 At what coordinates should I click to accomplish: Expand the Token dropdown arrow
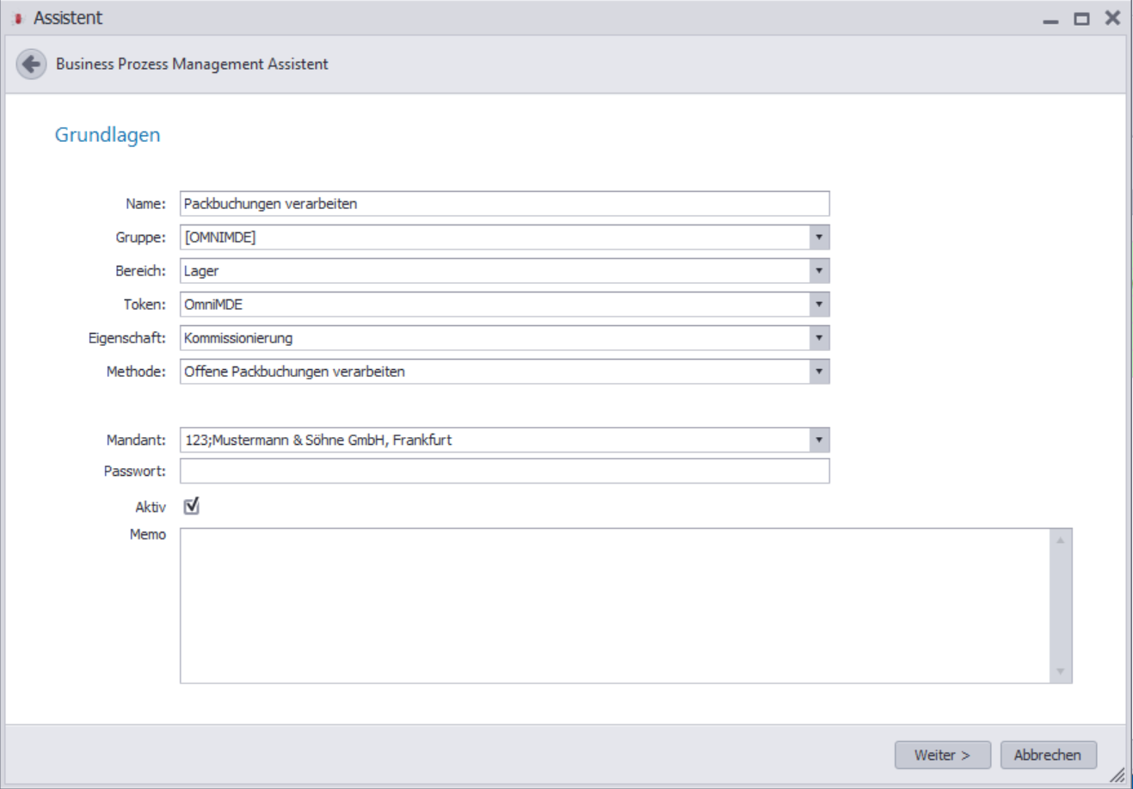pos(819,305)
